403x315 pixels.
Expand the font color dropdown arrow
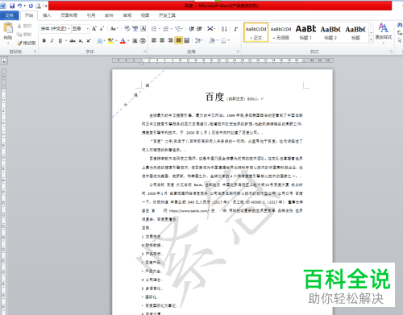(x=128, y=40)
